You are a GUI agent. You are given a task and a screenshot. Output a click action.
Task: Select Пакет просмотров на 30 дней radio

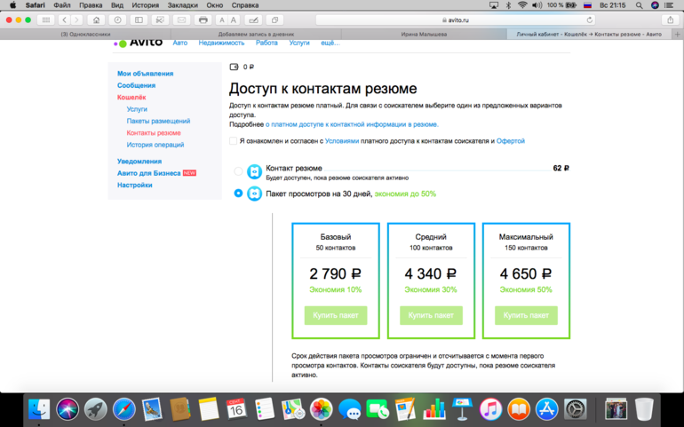pyautogui.click(x=238, y=193)
